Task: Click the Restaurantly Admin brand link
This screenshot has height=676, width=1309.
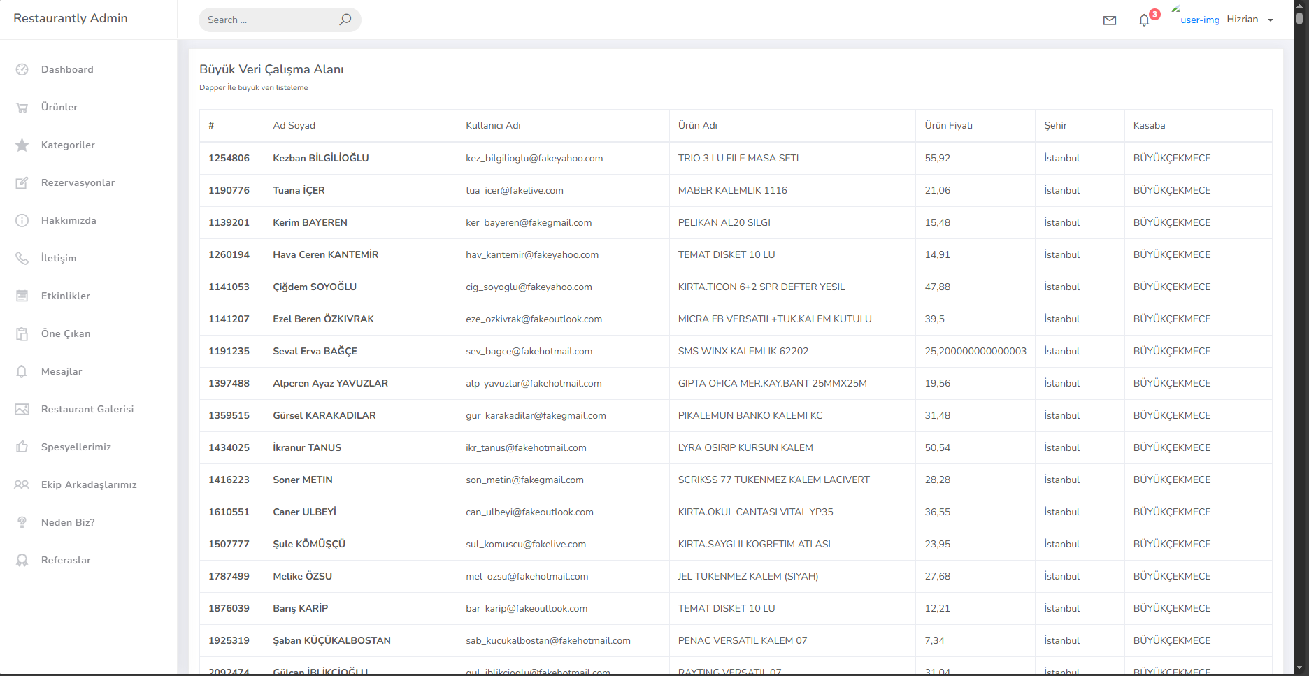Action: 71,18
